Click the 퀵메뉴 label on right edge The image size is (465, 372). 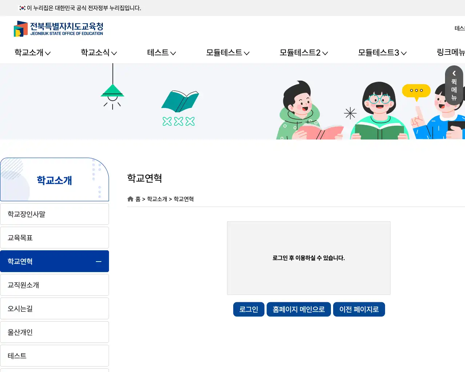[454, 90]
